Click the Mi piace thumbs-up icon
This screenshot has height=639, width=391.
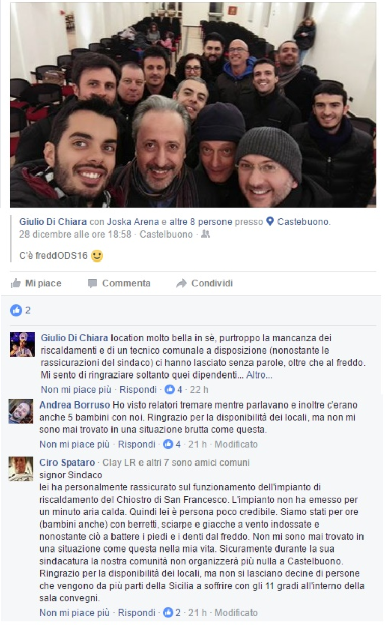pos(16,283)
